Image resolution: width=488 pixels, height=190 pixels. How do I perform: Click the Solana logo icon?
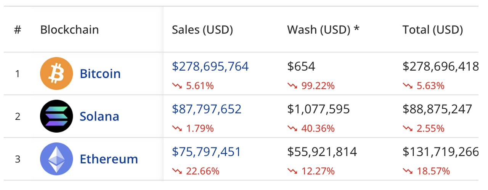pyautogui.click(x=56, y=116)
